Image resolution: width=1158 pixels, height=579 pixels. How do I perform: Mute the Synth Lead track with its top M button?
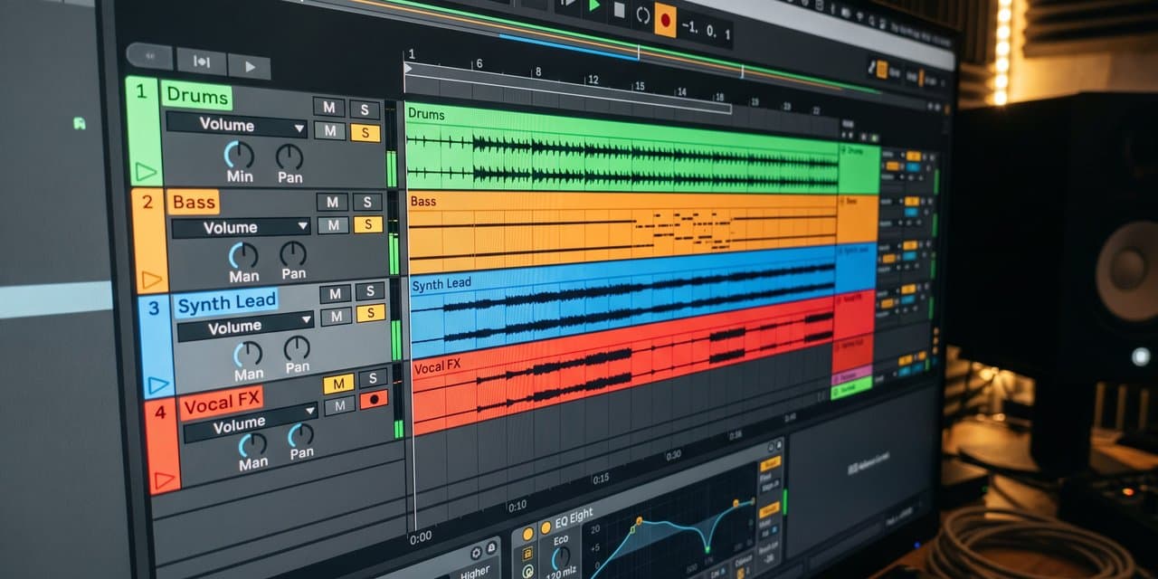(335, 293)
